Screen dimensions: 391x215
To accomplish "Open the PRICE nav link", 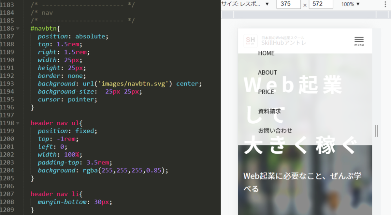I will pyautogui.click(x=266, y=92).
